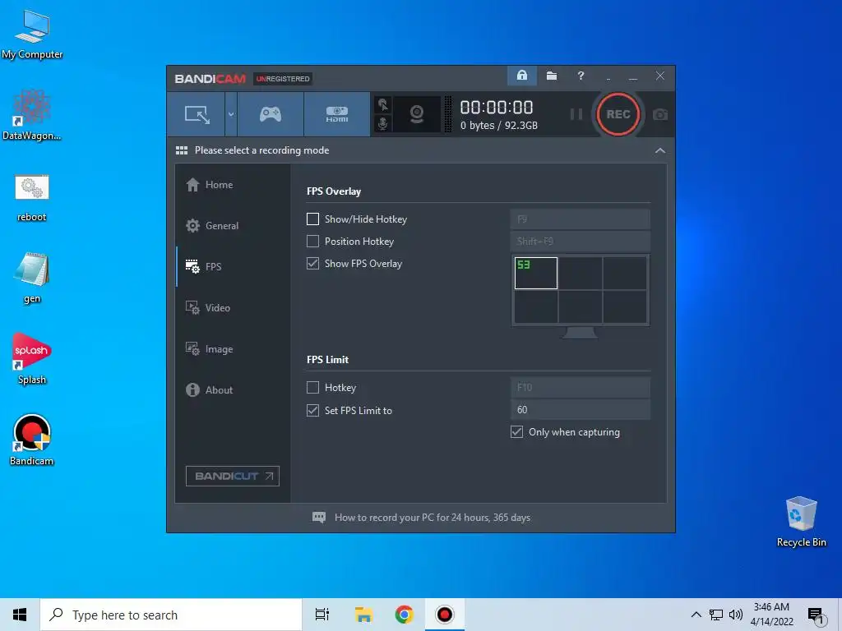Click the BANDICUT link button

click(233, 476)
